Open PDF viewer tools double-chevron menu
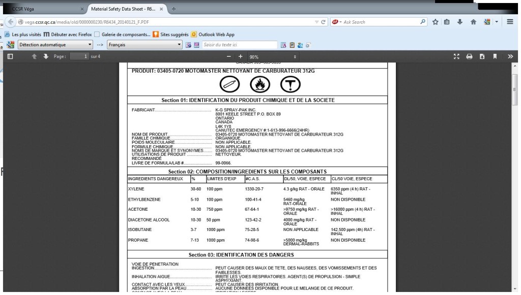Screen dimensions: 521x295 [x=510, y=57]
